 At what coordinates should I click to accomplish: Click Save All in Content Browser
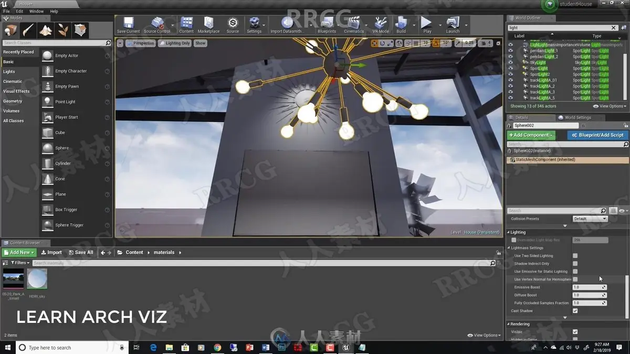81,252
